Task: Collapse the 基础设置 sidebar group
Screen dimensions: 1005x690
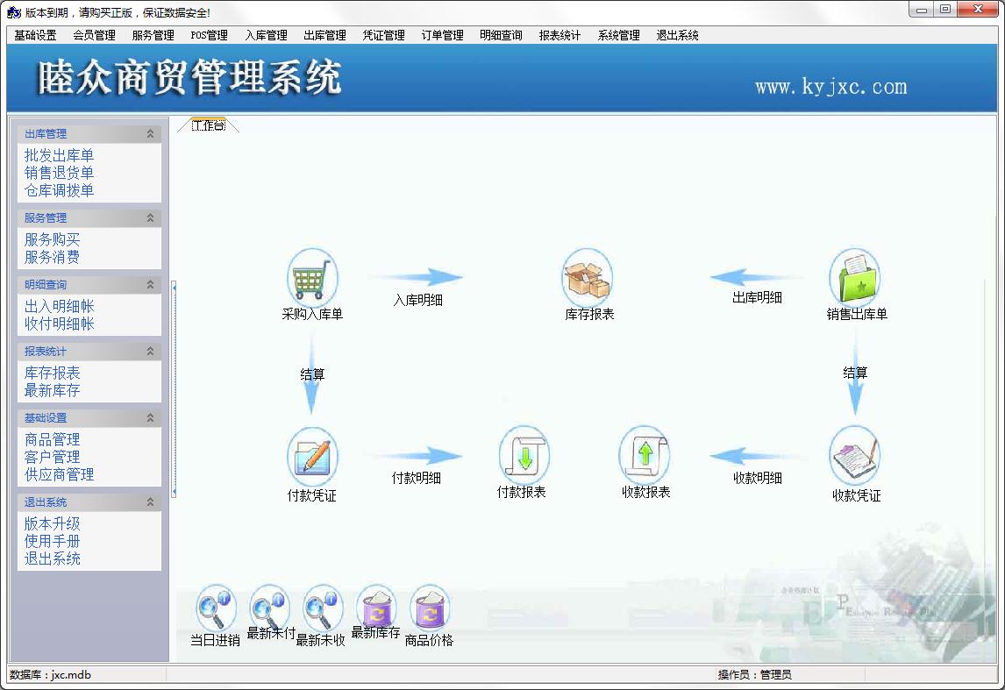Action: [x=150, y=417]
